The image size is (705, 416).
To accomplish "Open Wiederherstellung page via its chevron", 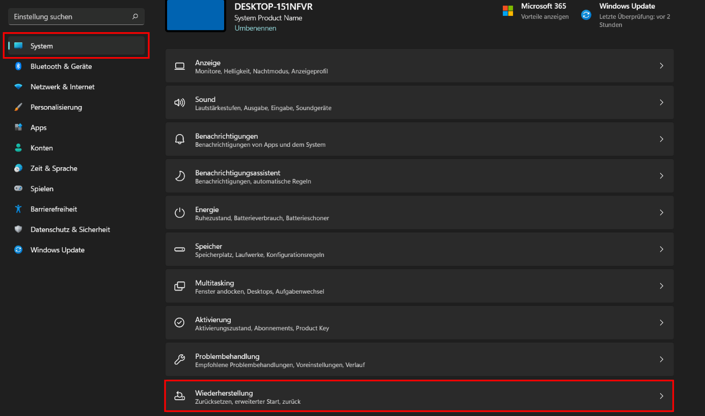I will (x=661, y=396).
